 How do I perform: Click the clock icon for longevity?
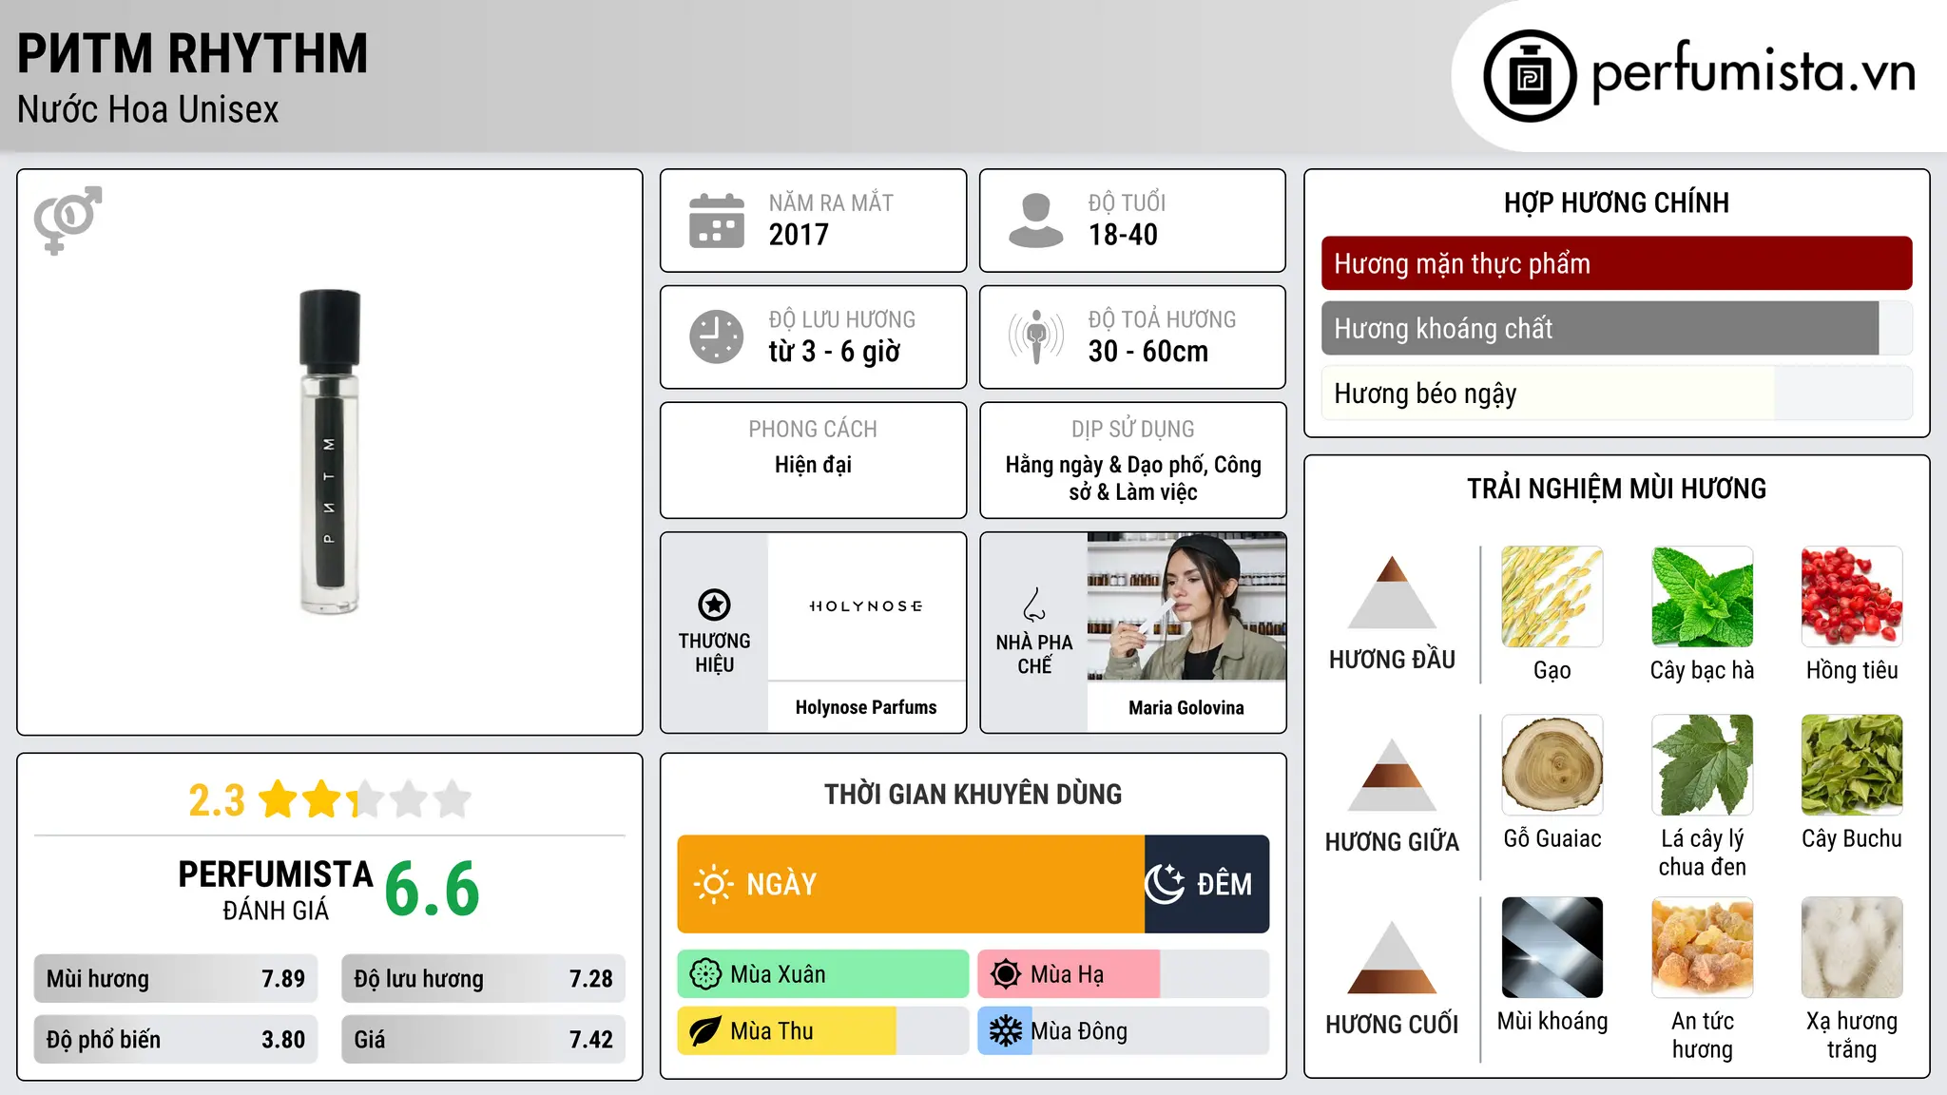coord(717,336)
